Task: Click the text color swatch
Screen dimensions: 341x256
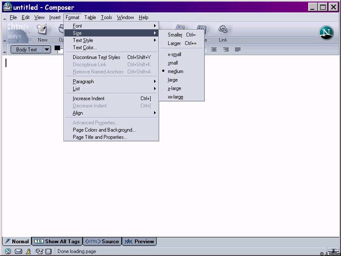Action: 57,48
